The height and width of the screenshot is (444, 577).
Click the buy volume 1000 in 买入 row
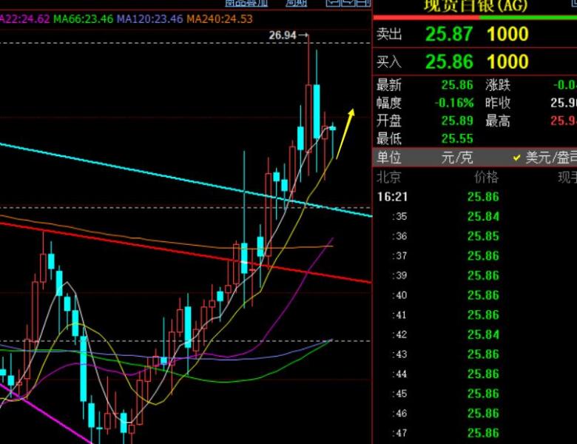click(507, 61)
